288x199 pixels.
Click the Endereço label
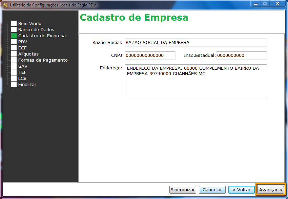[111, 68]
